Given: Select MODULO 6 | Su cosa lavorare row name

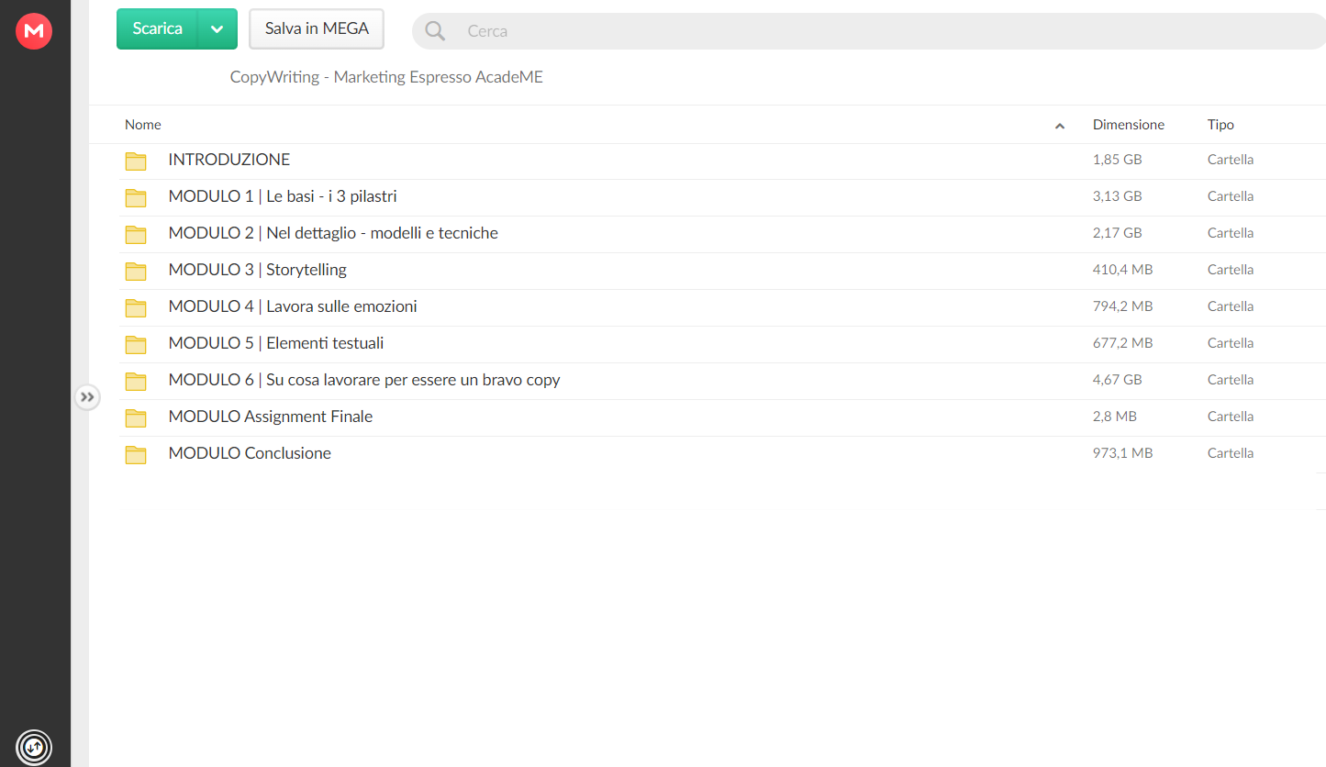Looking at the screenshot, I should (364, 380).
